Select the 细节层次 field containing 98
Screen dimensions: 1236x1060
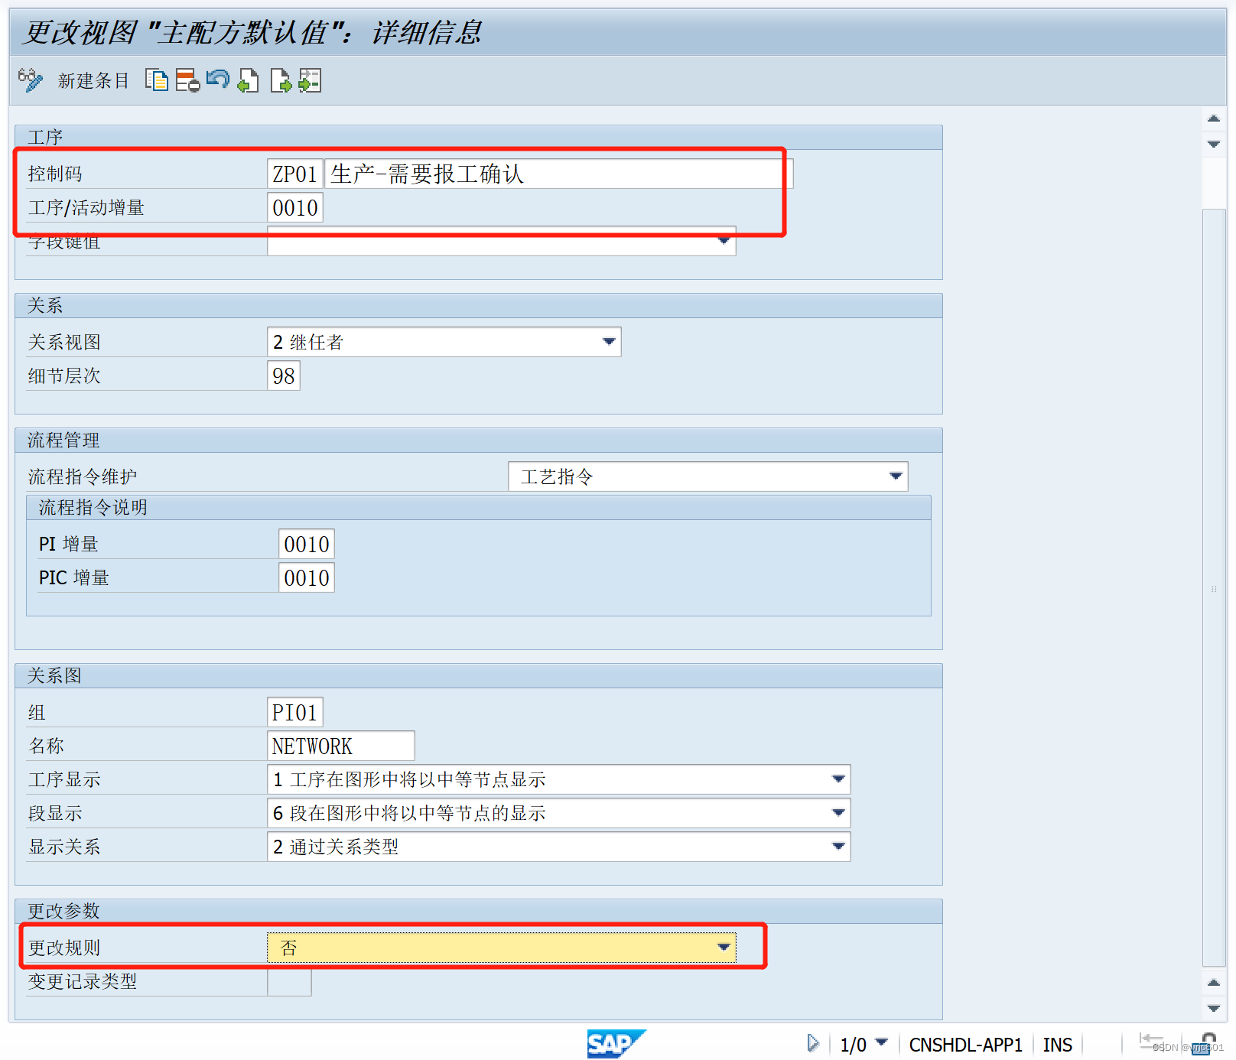click(283, 376)
